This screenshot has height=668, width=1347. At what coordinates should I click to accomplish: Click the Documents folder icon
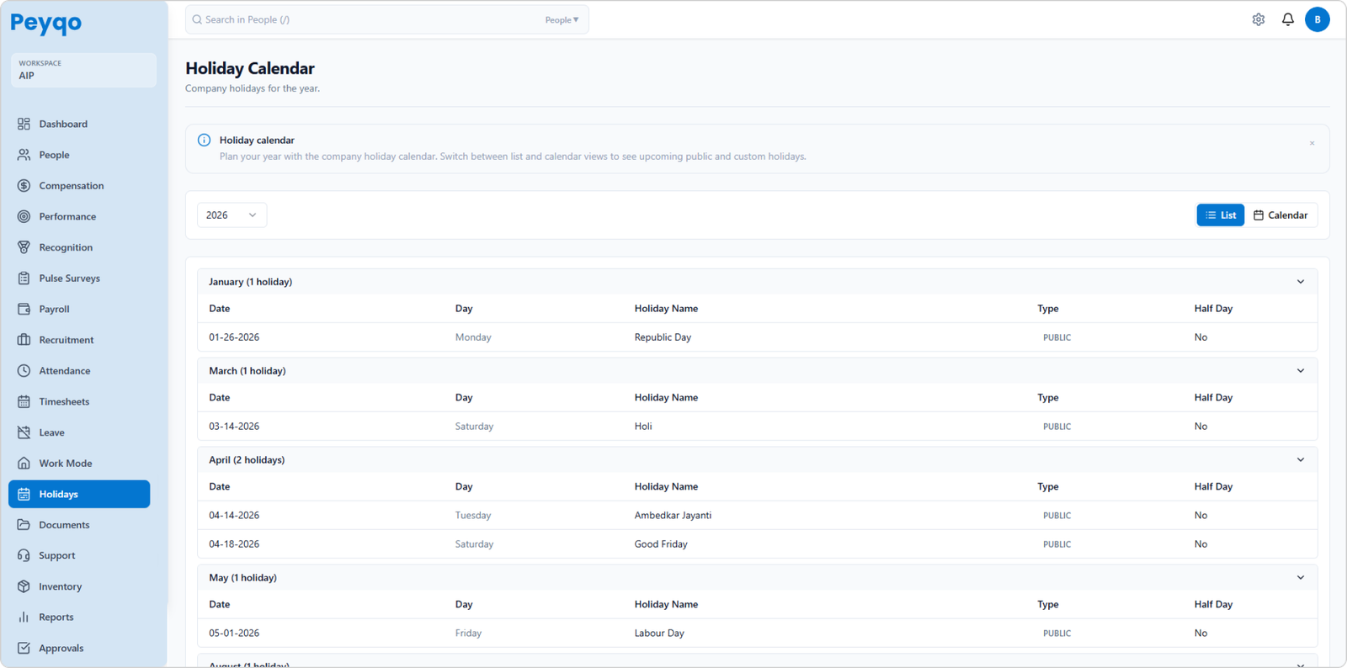pos(24,525)
